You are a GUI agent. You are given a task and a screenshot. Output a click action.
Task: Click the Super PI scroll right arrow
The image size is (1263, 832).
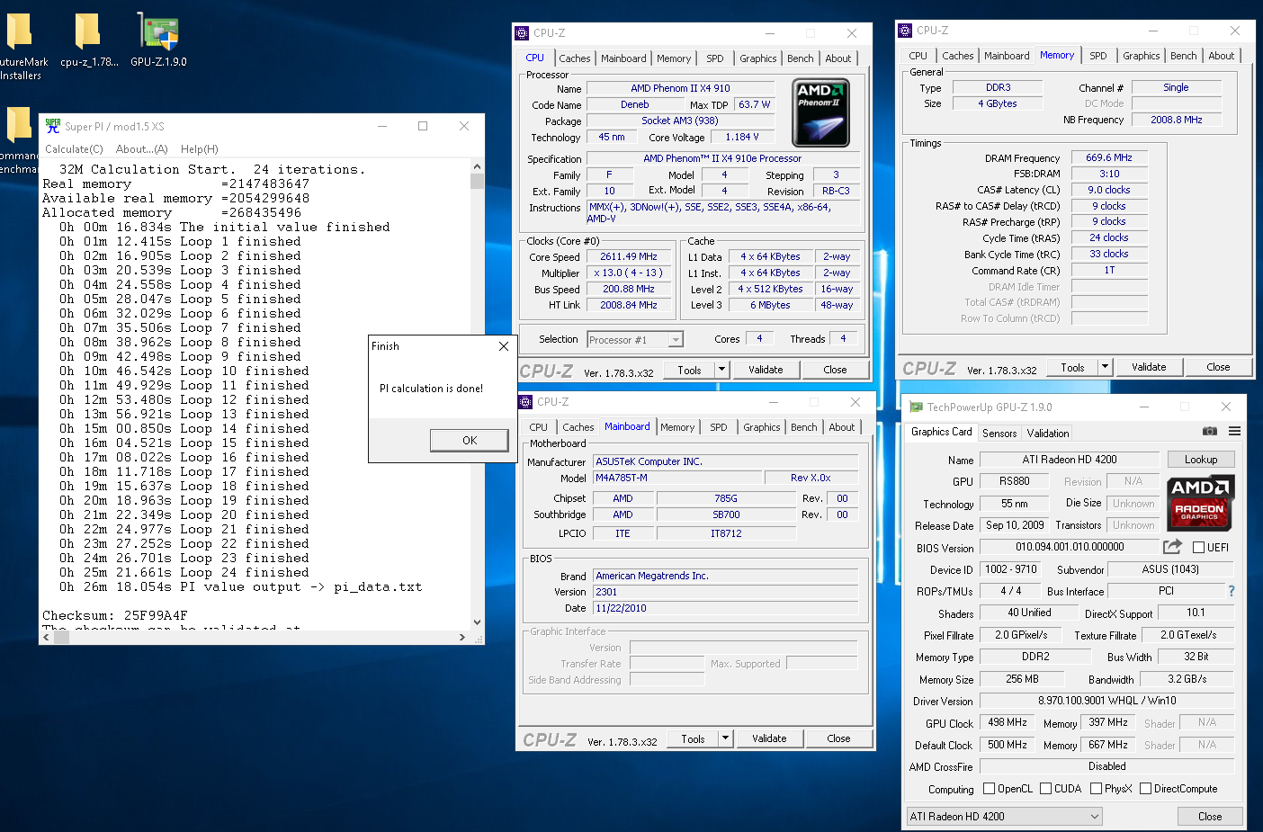point(462,637)
